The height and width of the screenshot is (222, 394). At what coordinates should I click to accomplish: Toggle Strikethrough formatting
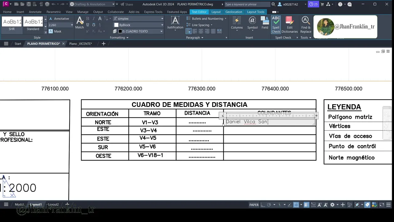pos(100,18)
